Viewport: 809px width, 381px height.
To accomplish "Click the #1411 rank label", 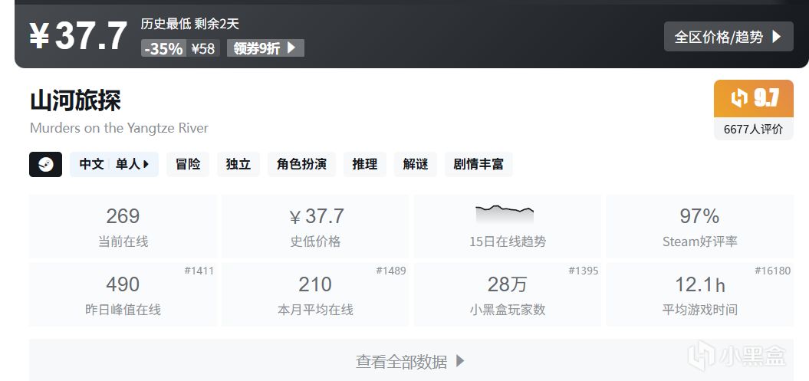I will [x=199, y=270].
